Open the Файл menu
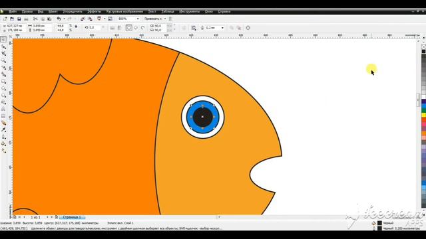This screenshot has width=426, height=239. (13, 11)
